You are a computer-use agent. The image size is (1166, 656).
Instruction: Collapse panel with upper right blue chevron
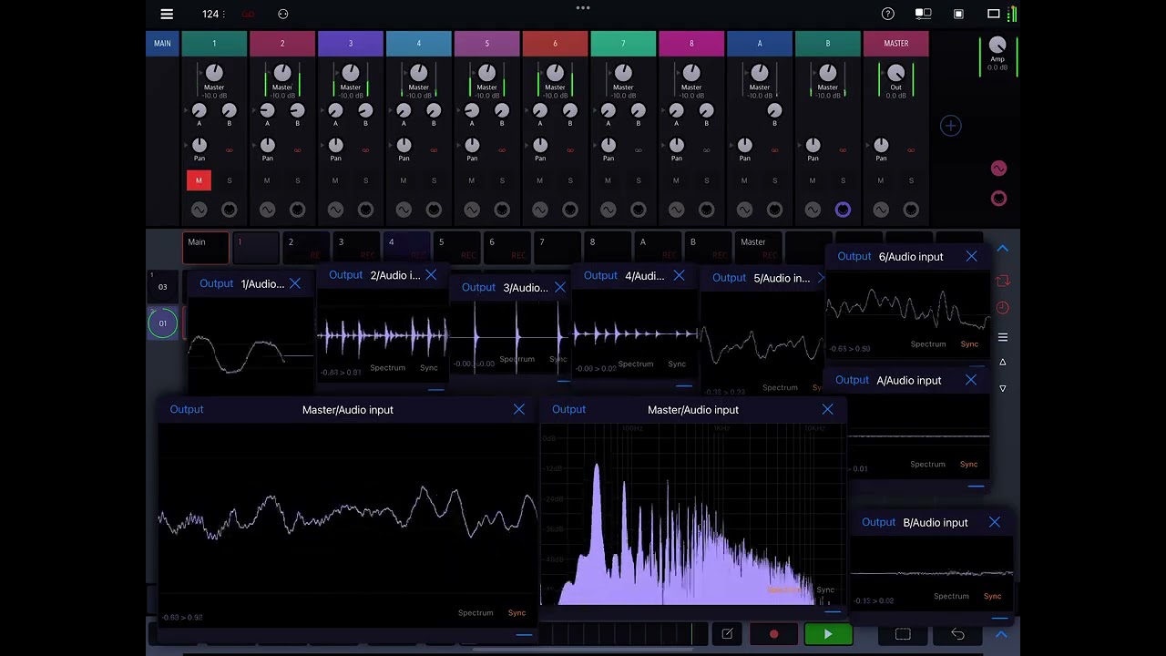click(x=1002, y=248)
